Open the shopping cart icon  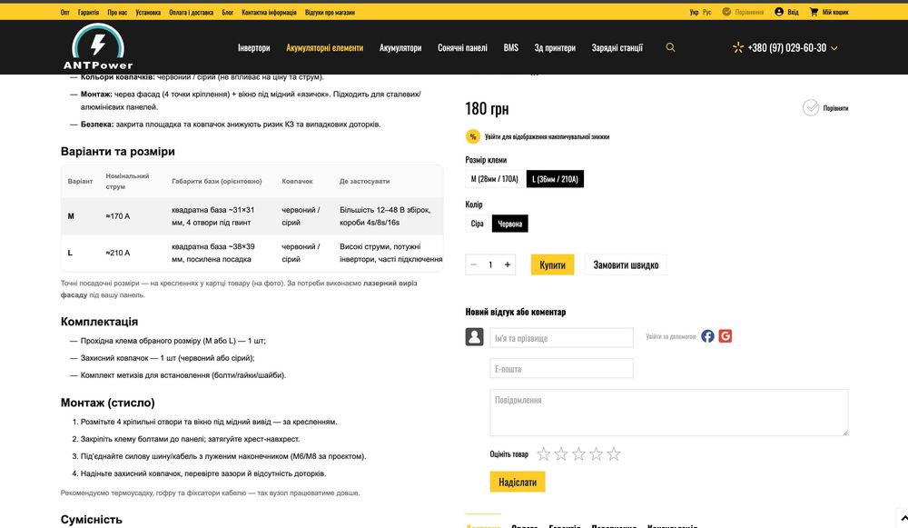tap(814, 12)
